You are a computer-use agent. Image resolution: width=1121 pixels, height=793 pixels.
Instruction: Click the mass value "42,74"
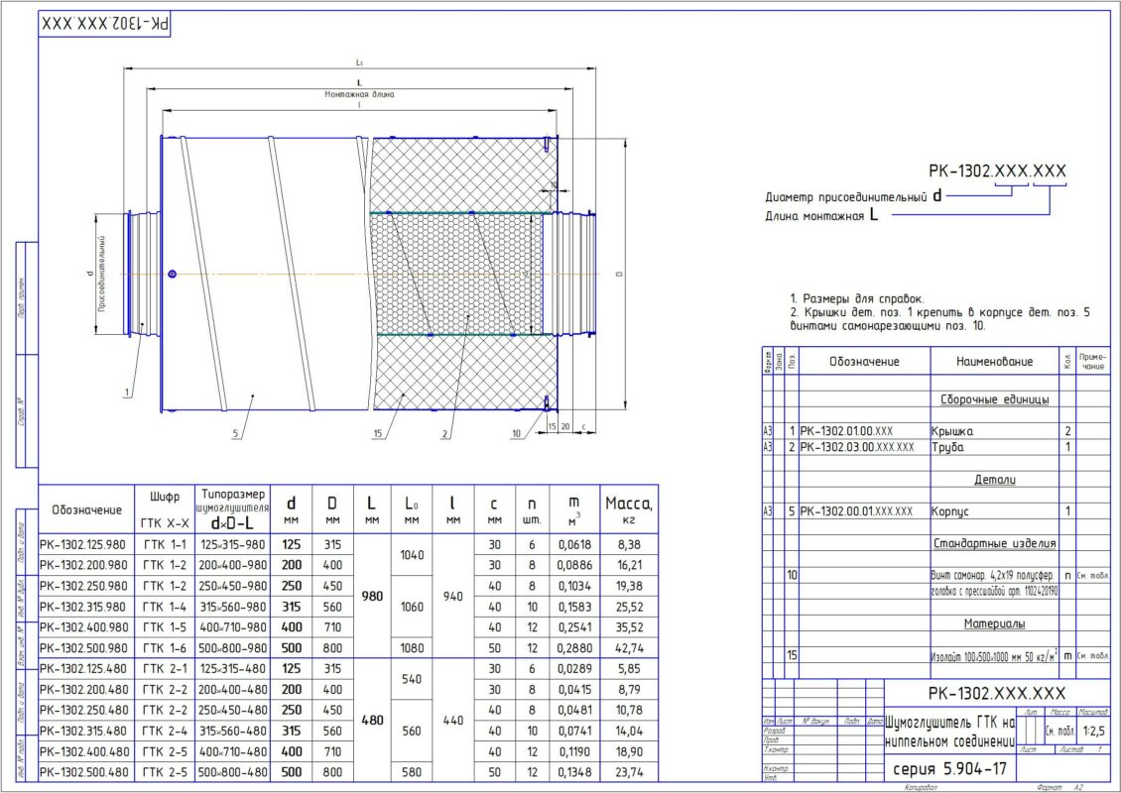pos(628,648)
